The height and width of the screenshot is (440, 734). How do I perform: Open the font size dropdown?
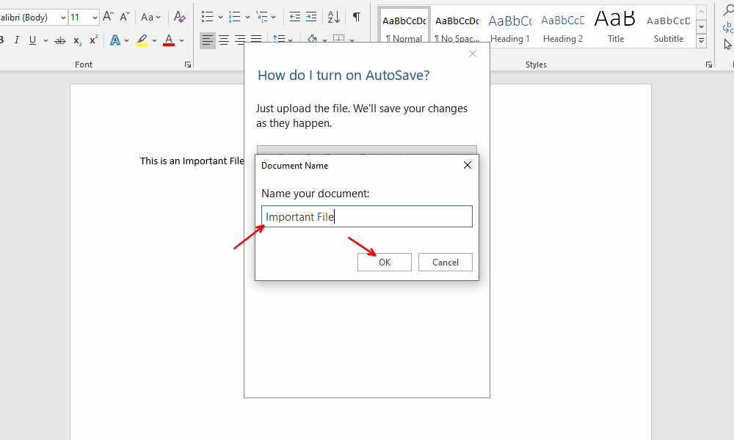pyautogui.click(x=95, y=18)
